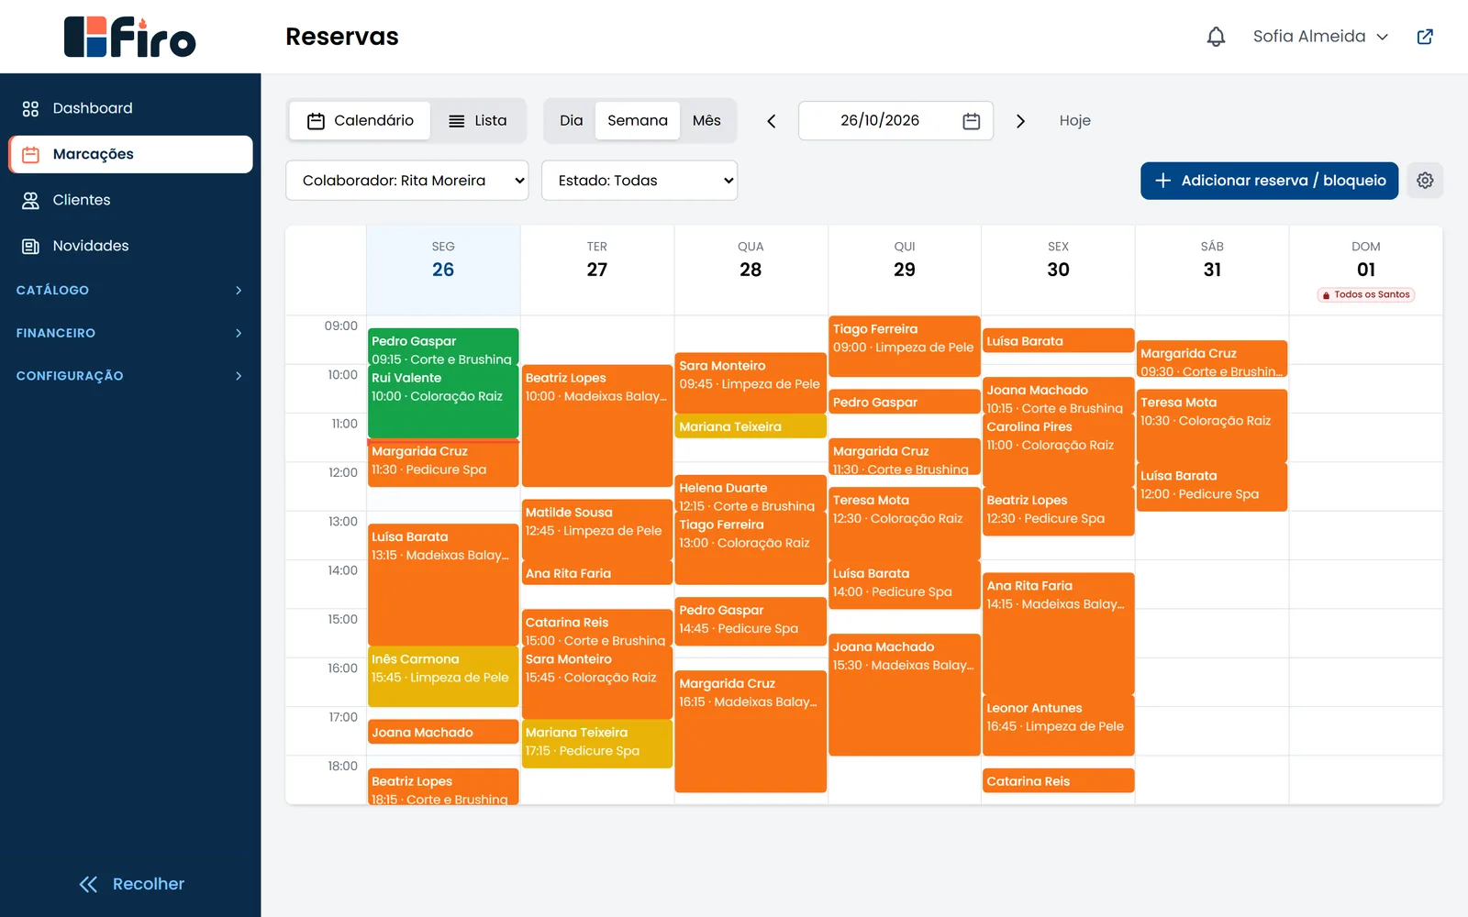Expand the Catálogo section
The height and width of the screenshot is (917, 1468).
(x=130, y=290)
